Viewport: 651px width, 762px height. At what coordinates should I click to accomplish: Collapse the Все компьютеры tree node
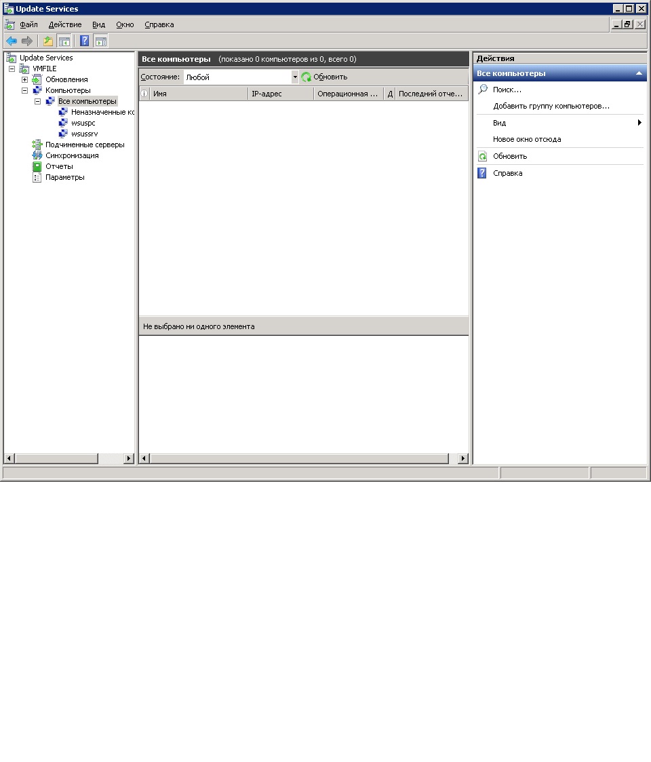pos(37,101)
